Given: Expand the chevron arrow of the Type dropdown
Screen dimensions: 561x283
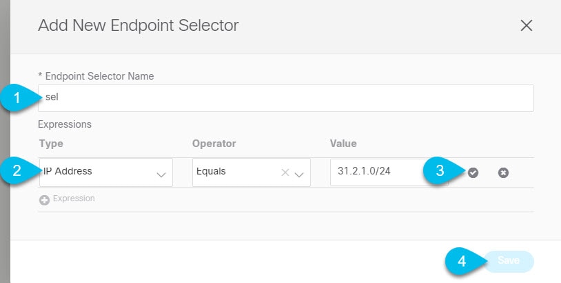Looking at the screenshot, I should [161, 174].
